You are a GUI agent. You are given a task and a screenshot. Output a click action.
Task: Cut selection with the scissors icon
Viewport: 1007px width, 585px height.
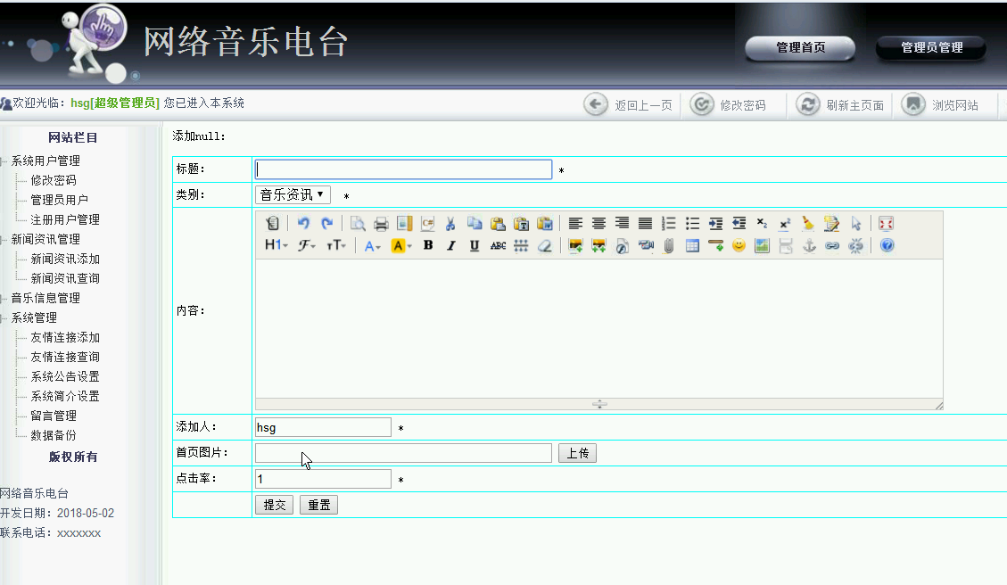point(450,224)
